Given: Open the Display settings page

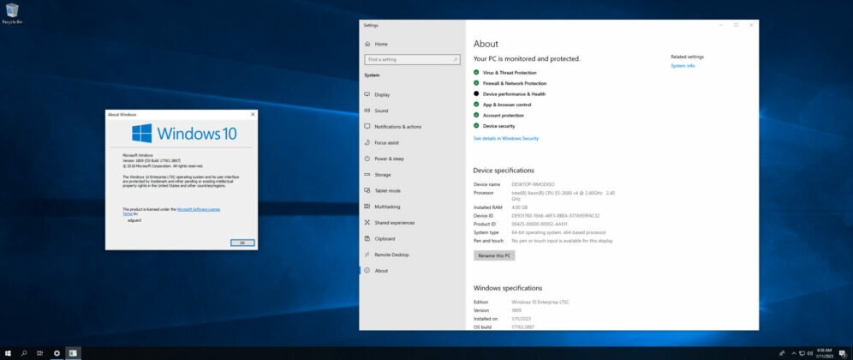Looking at the screenshot, I should coord(412,94).
